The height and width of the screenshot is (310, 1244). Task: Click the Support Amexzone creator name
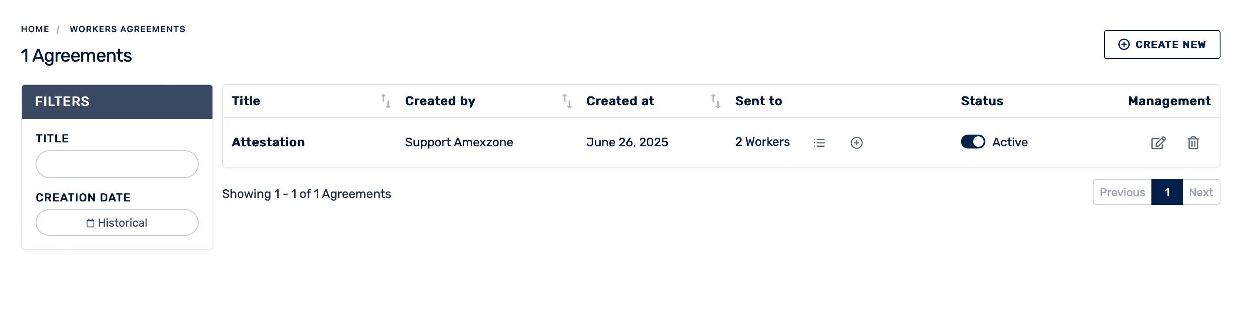point(459,142)
